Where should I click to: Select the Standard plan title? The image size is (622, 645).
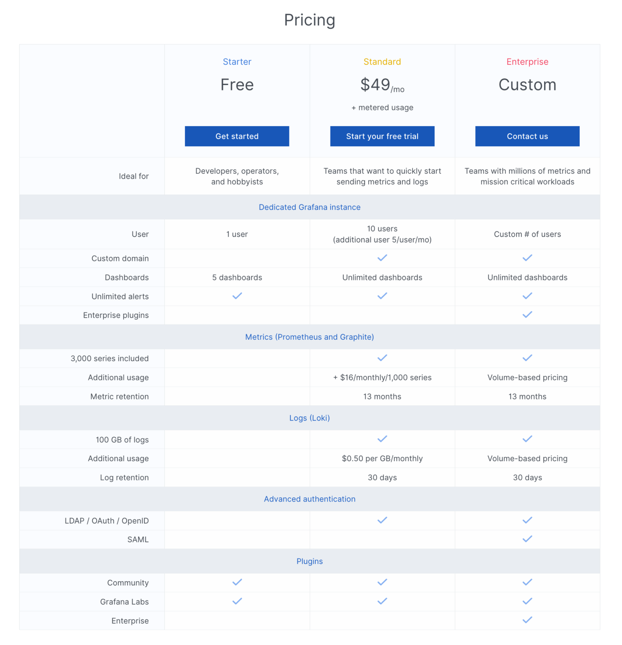(382, 62)
